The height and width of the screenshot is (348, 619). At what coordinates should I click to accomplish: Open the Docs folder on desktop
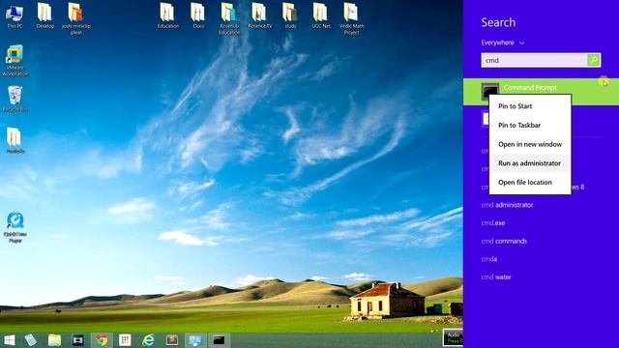click(198, 15)
